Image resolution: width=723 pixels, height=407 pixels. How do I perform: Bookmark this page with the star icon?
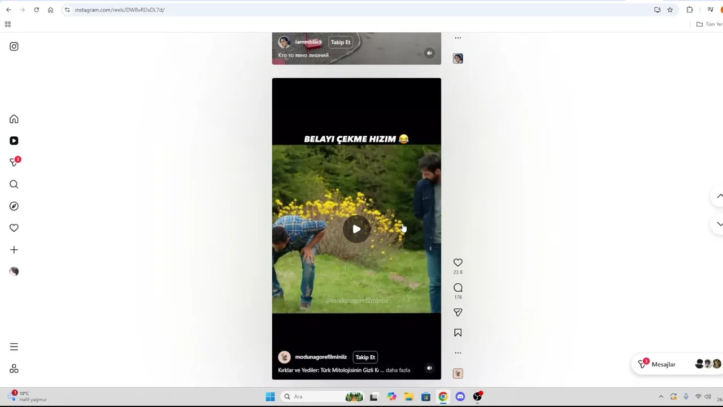point(670,10)
